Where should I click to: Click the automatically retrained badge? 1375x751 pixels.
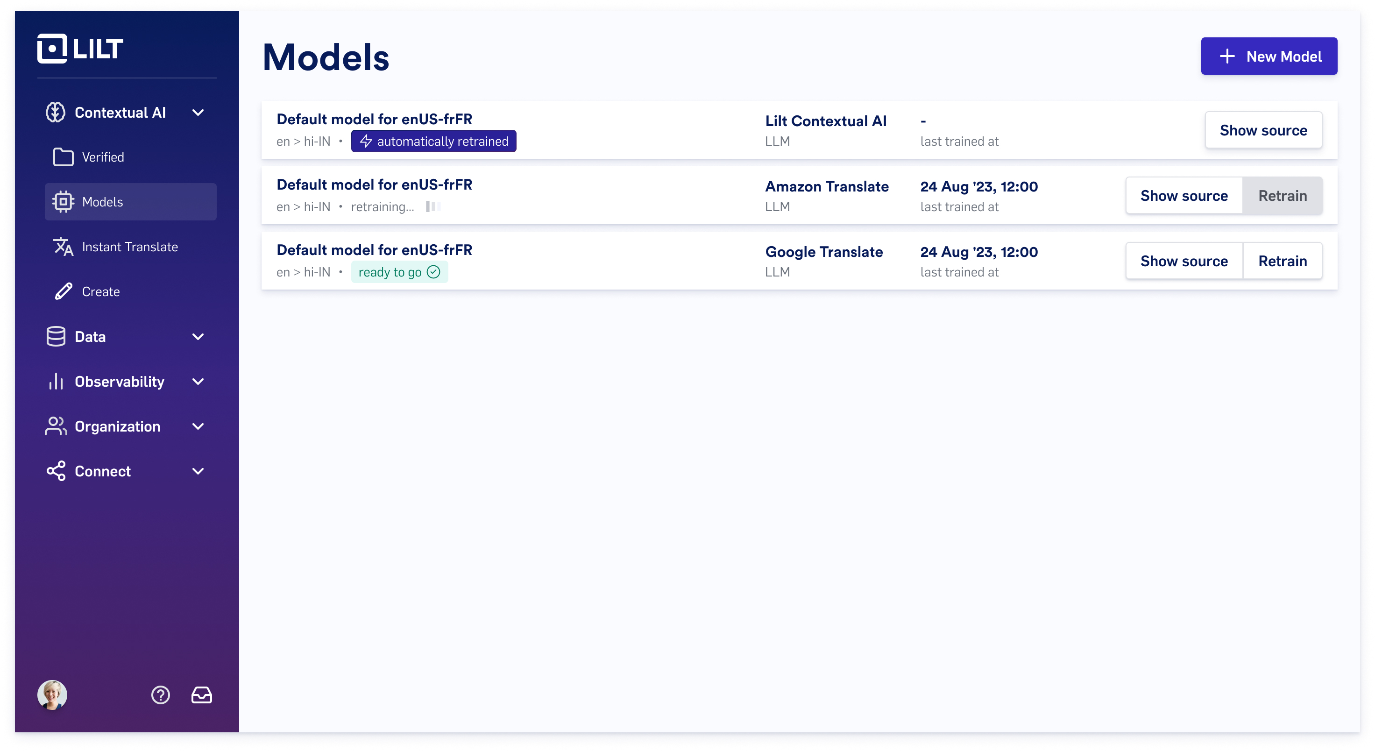[x=433, y=141]
